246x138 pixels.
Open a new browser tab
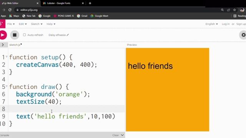[90, 3]
